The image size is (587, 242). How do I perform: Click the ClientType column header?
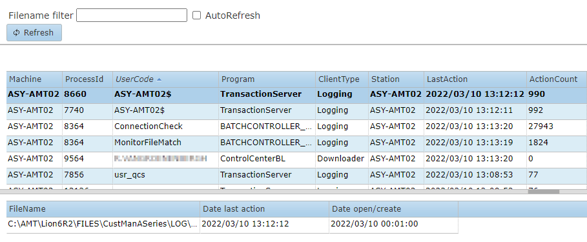click(342, 79)
